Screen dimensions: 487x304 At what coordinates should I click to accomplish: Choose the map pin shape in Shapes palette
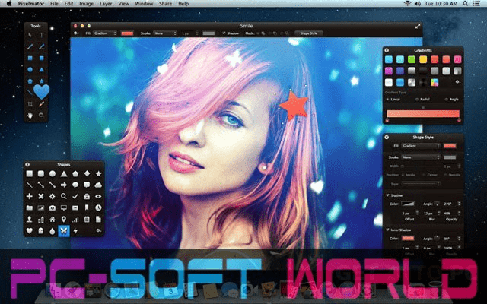tap(64, 220)
